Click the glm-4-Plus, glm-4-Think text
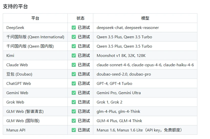Viewport: 210px width, 139px height. (x=118, y=111)
